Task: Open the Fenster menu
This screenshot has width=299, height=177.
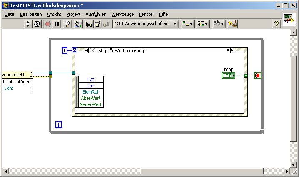Action: 147,14
